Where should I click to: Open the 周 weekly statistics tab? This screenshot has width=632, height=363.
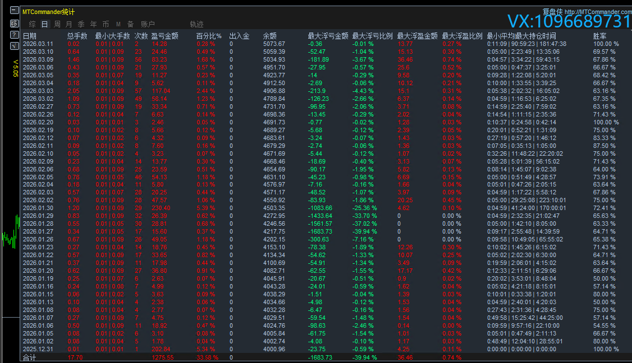coord(57,24)
